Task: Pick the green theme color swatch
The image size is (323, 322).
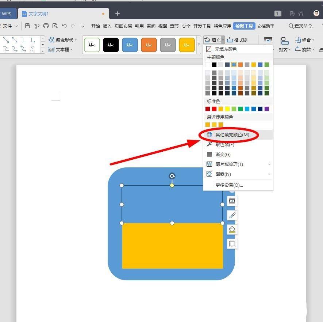Action: click(267, 65)
